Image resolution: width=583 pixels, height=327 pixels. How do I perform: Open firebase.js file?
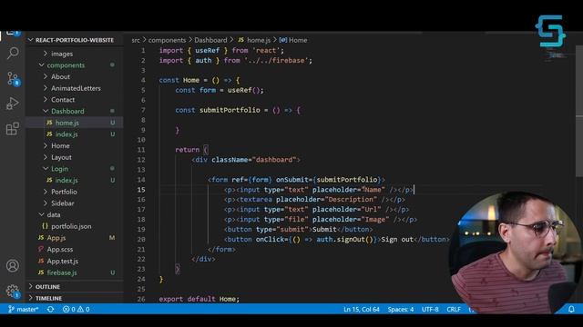point(62,272)
